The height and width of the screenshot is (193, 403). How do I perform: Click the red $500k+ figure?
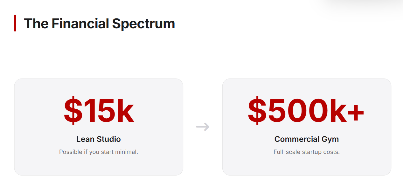(306, 111)
